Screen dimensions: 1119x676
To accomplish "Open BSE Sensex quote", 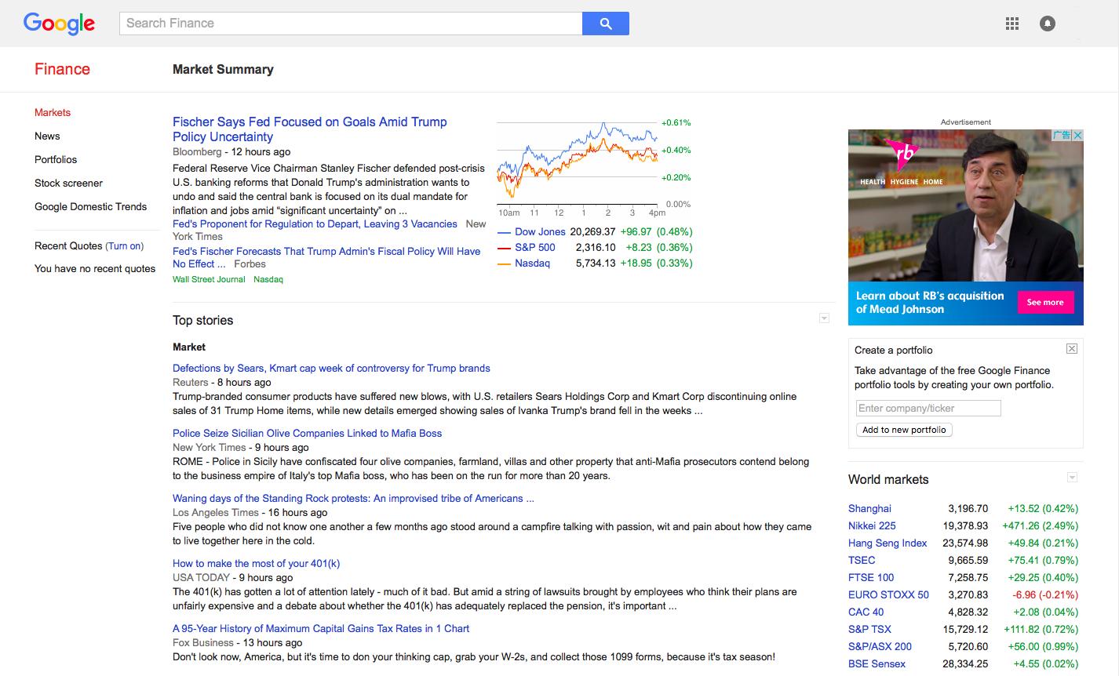I will click(877, 663).
